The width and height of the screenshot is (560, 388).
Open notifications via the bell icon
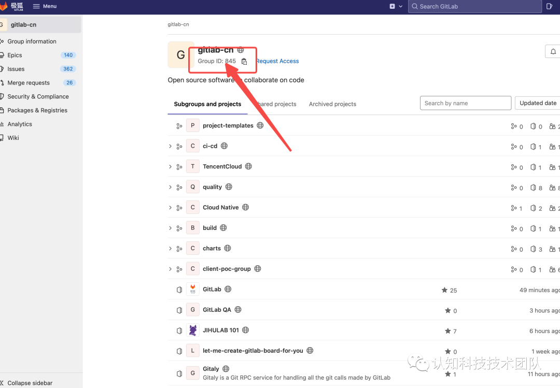pyautogui.click(x=553, y=51)
